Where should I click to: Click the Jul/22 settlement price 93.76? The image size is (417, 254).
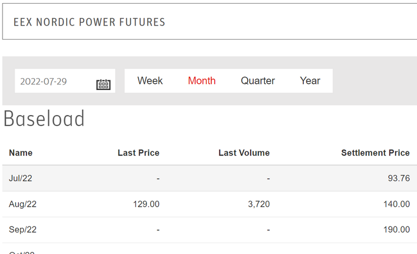pyautogui.click(x=399, y=179)
